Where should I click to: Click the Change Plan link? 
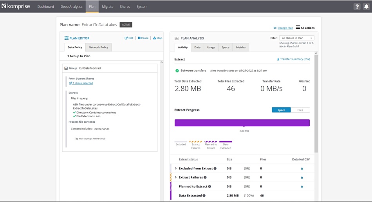pyautogui.click(x=285, y=28)
